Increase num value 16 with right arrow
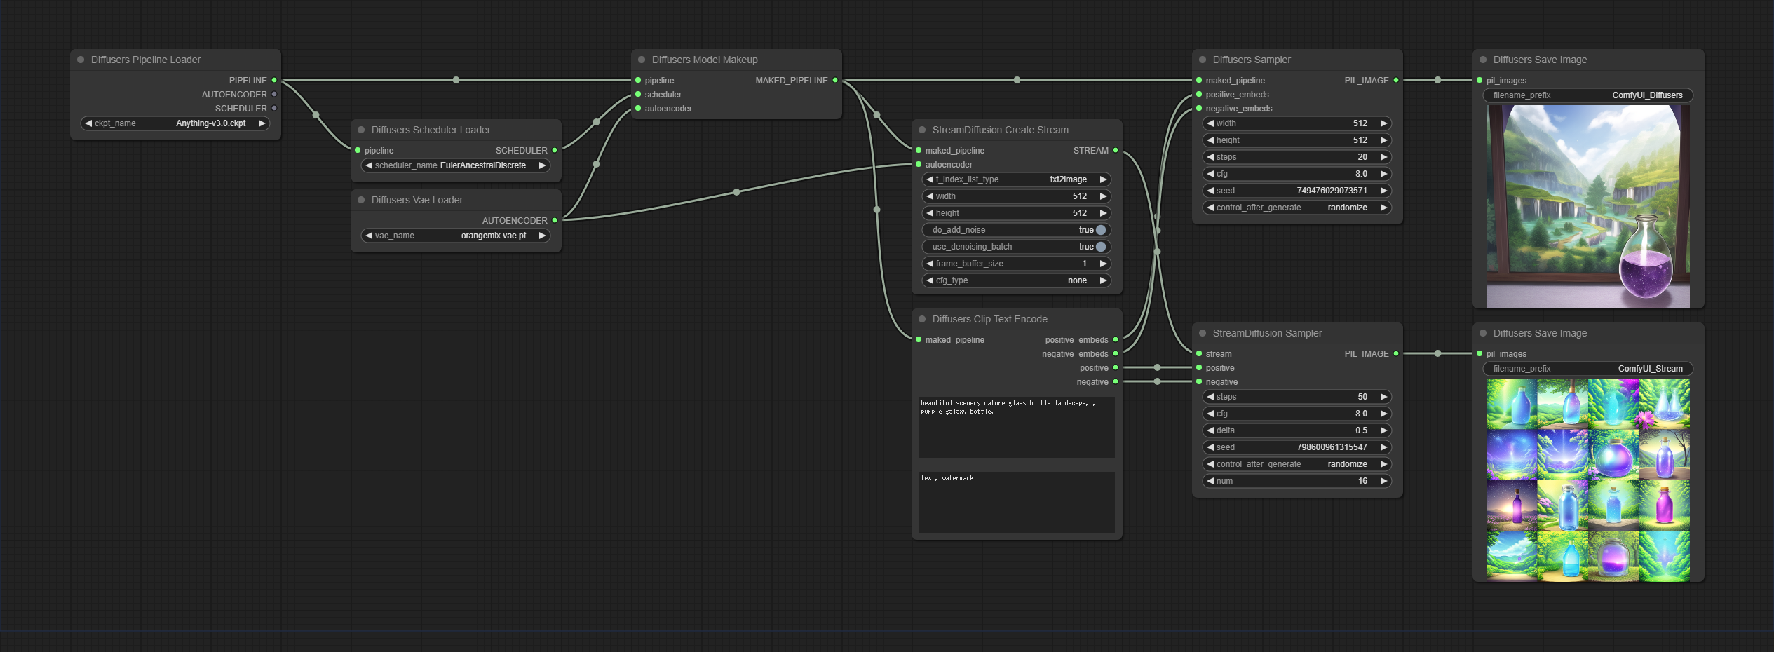 [x=1383, y=481]
